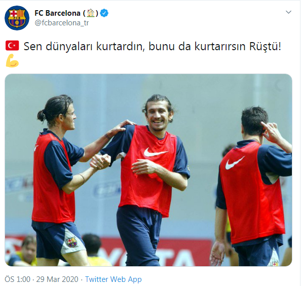Open the tweet options chevron menu
The height and width of the screenshot is (286, 301).
click(288, 12)
